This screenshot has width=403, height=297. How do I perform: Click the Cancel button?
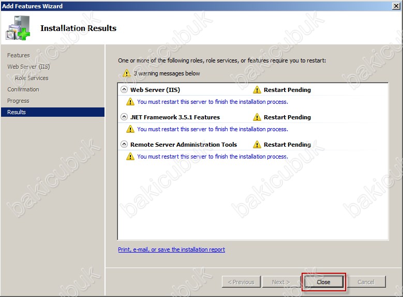tap(366, 282)
